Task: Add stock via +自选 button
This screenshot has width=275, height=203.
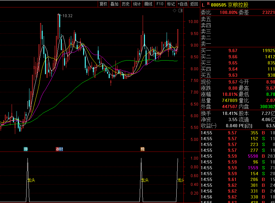Action: [182, 4]
